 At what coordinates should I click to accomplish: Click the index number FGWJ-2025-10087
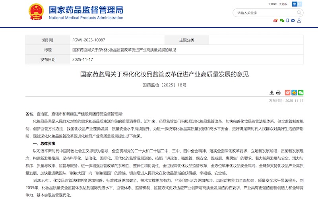88,40
